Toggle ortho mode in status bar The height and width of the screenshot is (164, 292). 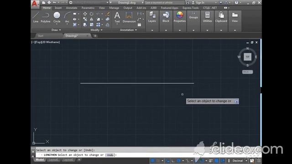(173, 161)
